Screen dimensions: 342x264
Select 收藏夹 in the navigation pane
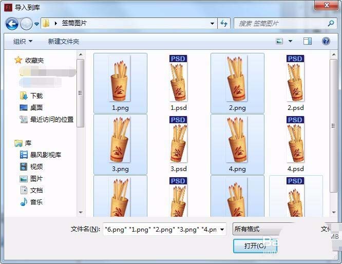tap(29, 60)
